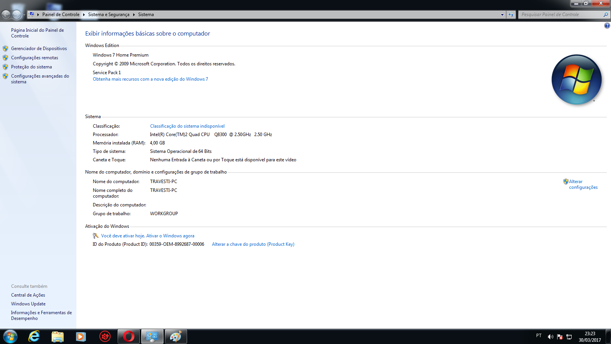Open Informações e Ferramentas de Desempenho
The image size is (611, 344).
(x=41, y=315)
